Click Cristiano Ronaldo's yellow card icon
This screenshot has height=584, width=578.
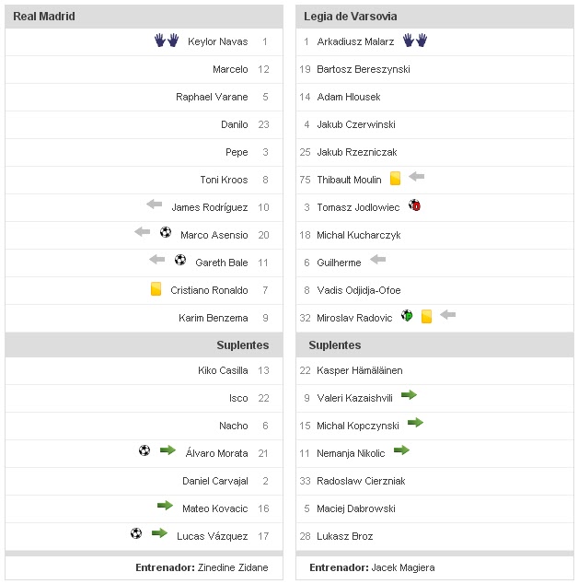tap(156, 289)
